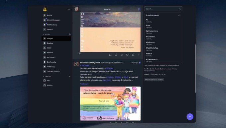226x128 pixels.
Task: Open the #famiglia hashtag
Action: (x=109, y=68)
